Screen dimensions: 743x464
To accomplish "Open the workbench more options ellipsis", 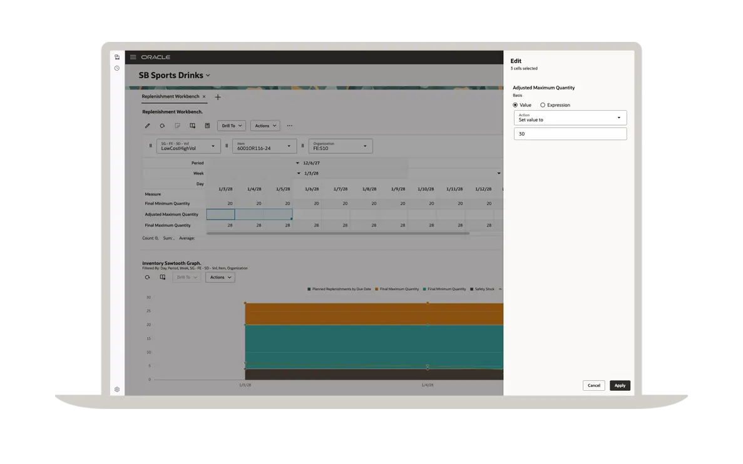I will coord(290,126).
